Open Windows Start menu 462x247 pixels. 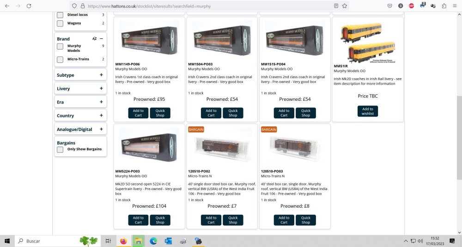tap(7, 241)
